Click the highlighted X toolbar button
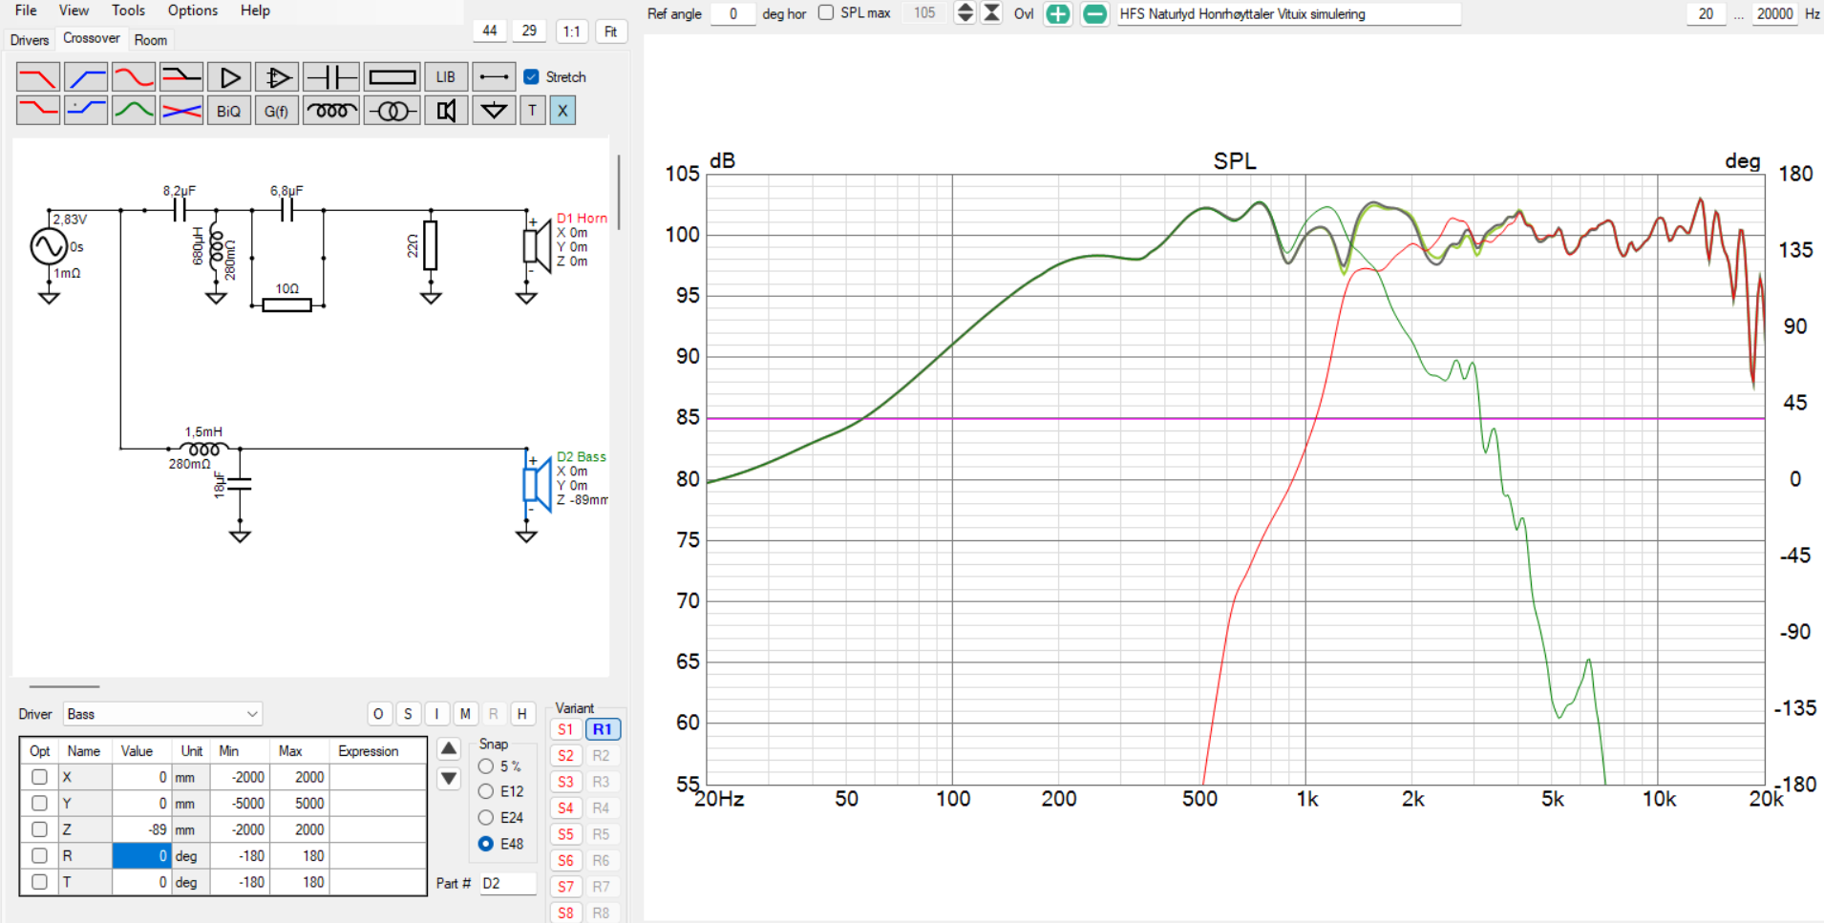The height and width of the screenshot is (923, 1824). (x=562, y=111)
